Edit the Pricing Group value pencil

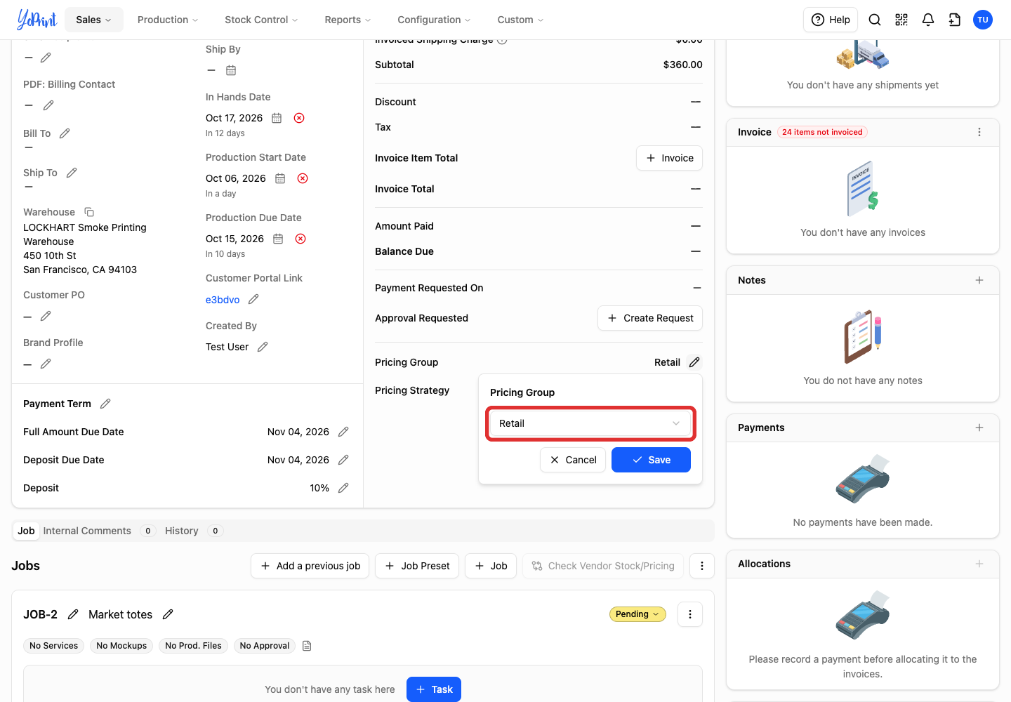click(x=694, y=362)
